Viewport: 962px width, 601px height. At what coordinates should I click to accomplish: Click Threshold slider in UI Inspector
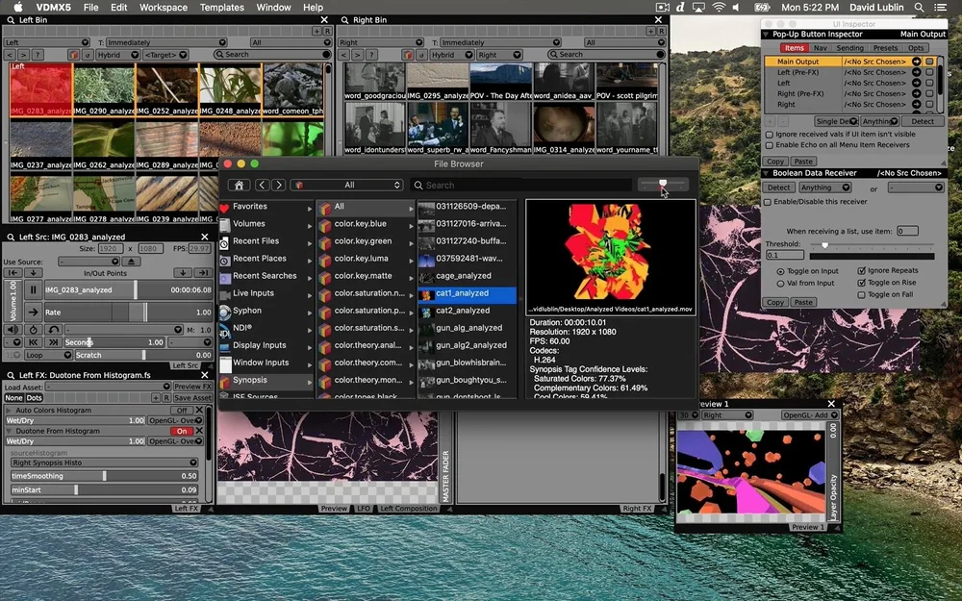[872, 245]
